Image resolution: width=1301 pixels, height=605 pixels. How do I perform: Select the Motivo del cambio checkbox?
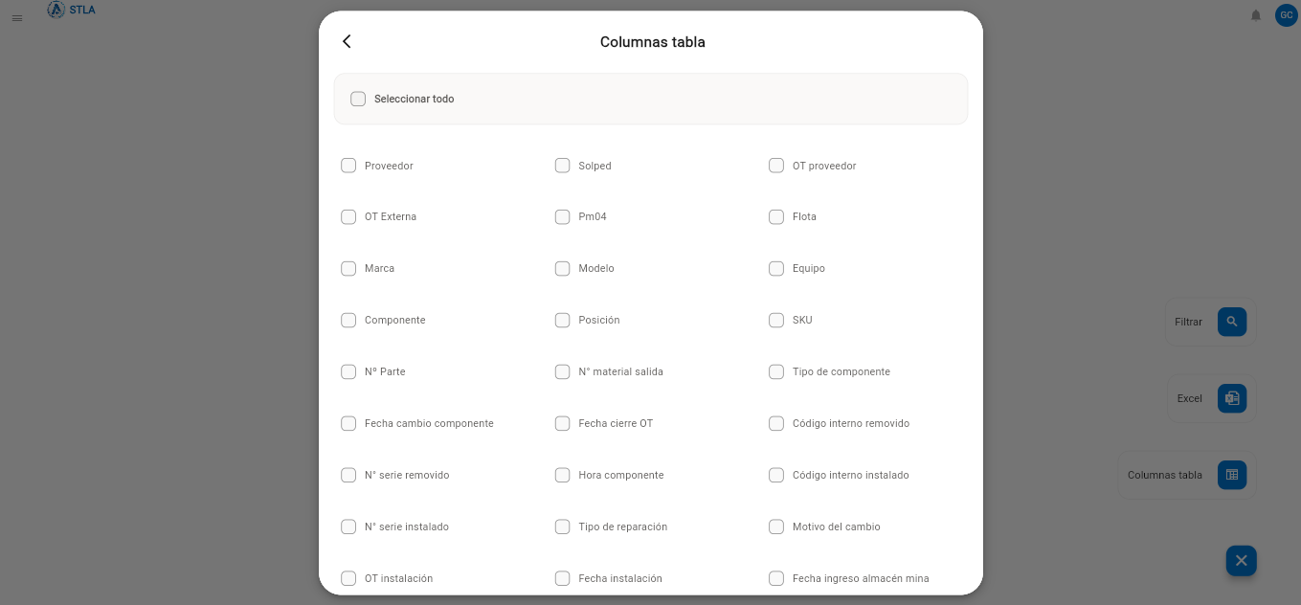coord(776,527)
